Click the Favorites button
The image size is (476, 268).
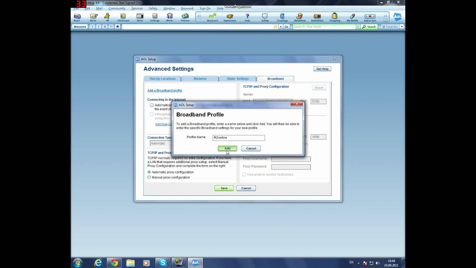pos(390,27)
